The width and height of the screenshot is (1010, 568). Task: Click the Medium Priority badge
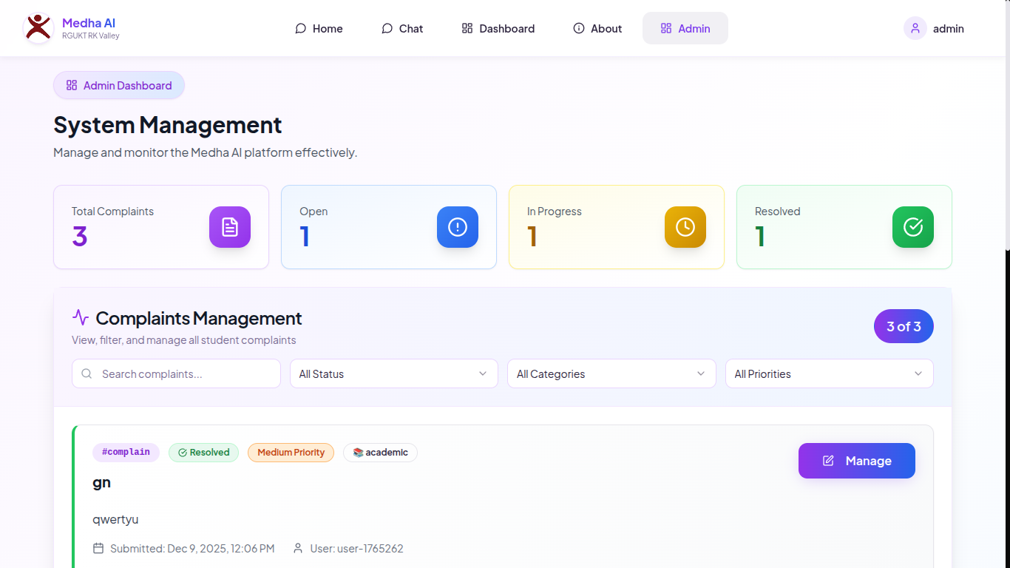coord(291,453)
